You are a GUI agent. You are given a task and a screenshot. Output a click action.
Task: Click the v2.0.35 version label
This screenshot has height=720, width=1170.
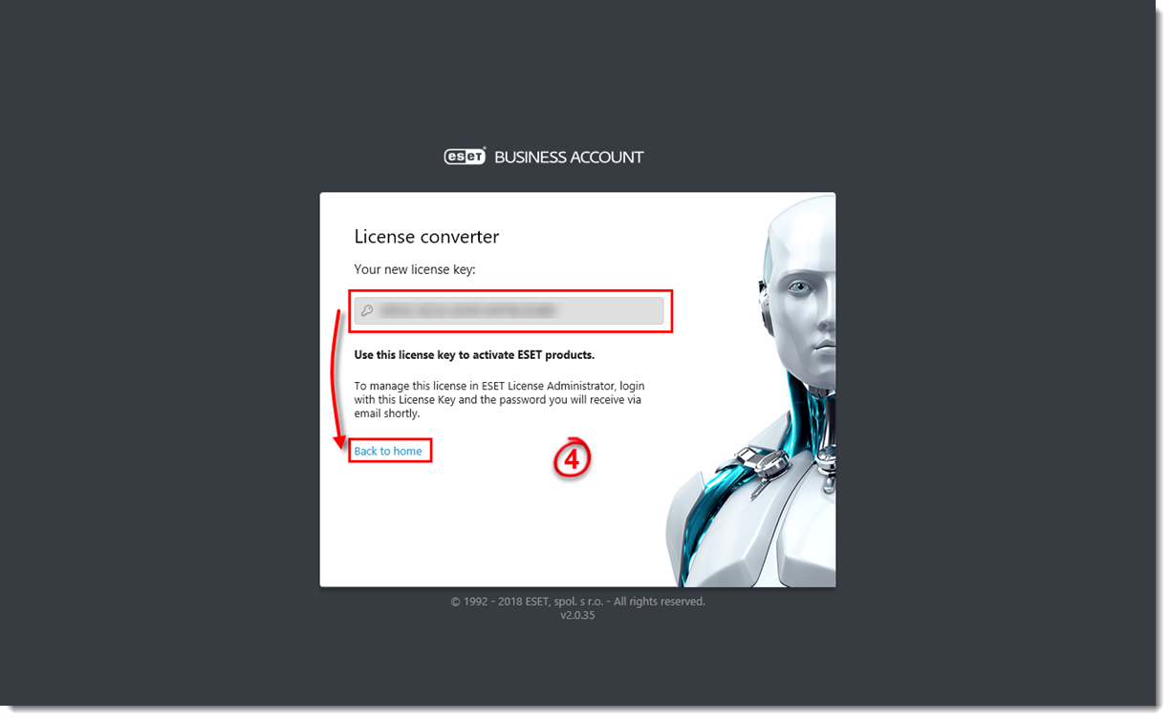577,616
